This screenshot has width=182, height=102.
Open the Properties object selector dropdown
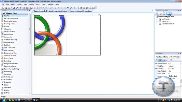coord(181,57)
